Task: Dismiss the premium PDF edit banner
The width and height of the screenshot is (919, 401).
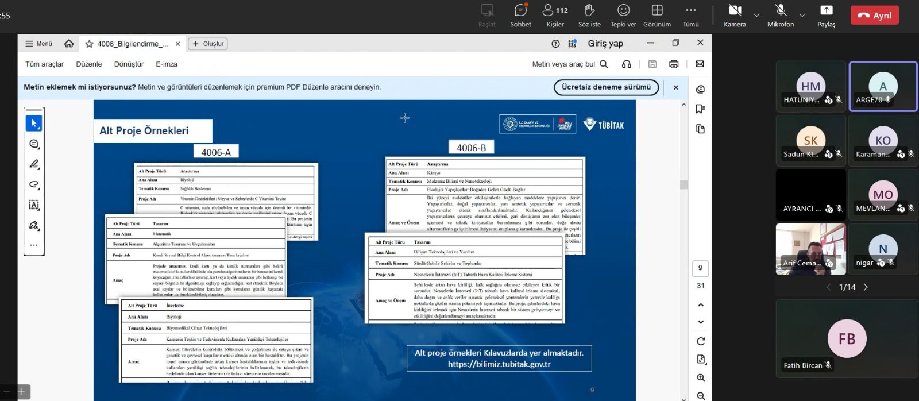Action: 676,87
